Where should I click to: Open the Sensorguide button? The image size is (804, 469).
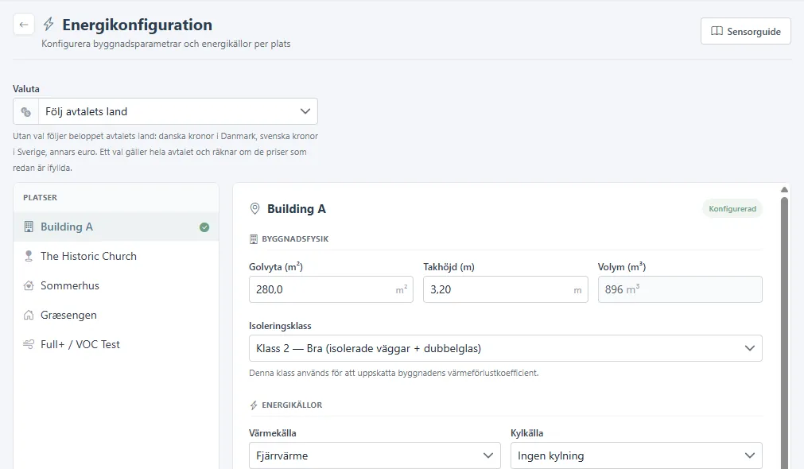pyautogui.click(x=745, y=31)
